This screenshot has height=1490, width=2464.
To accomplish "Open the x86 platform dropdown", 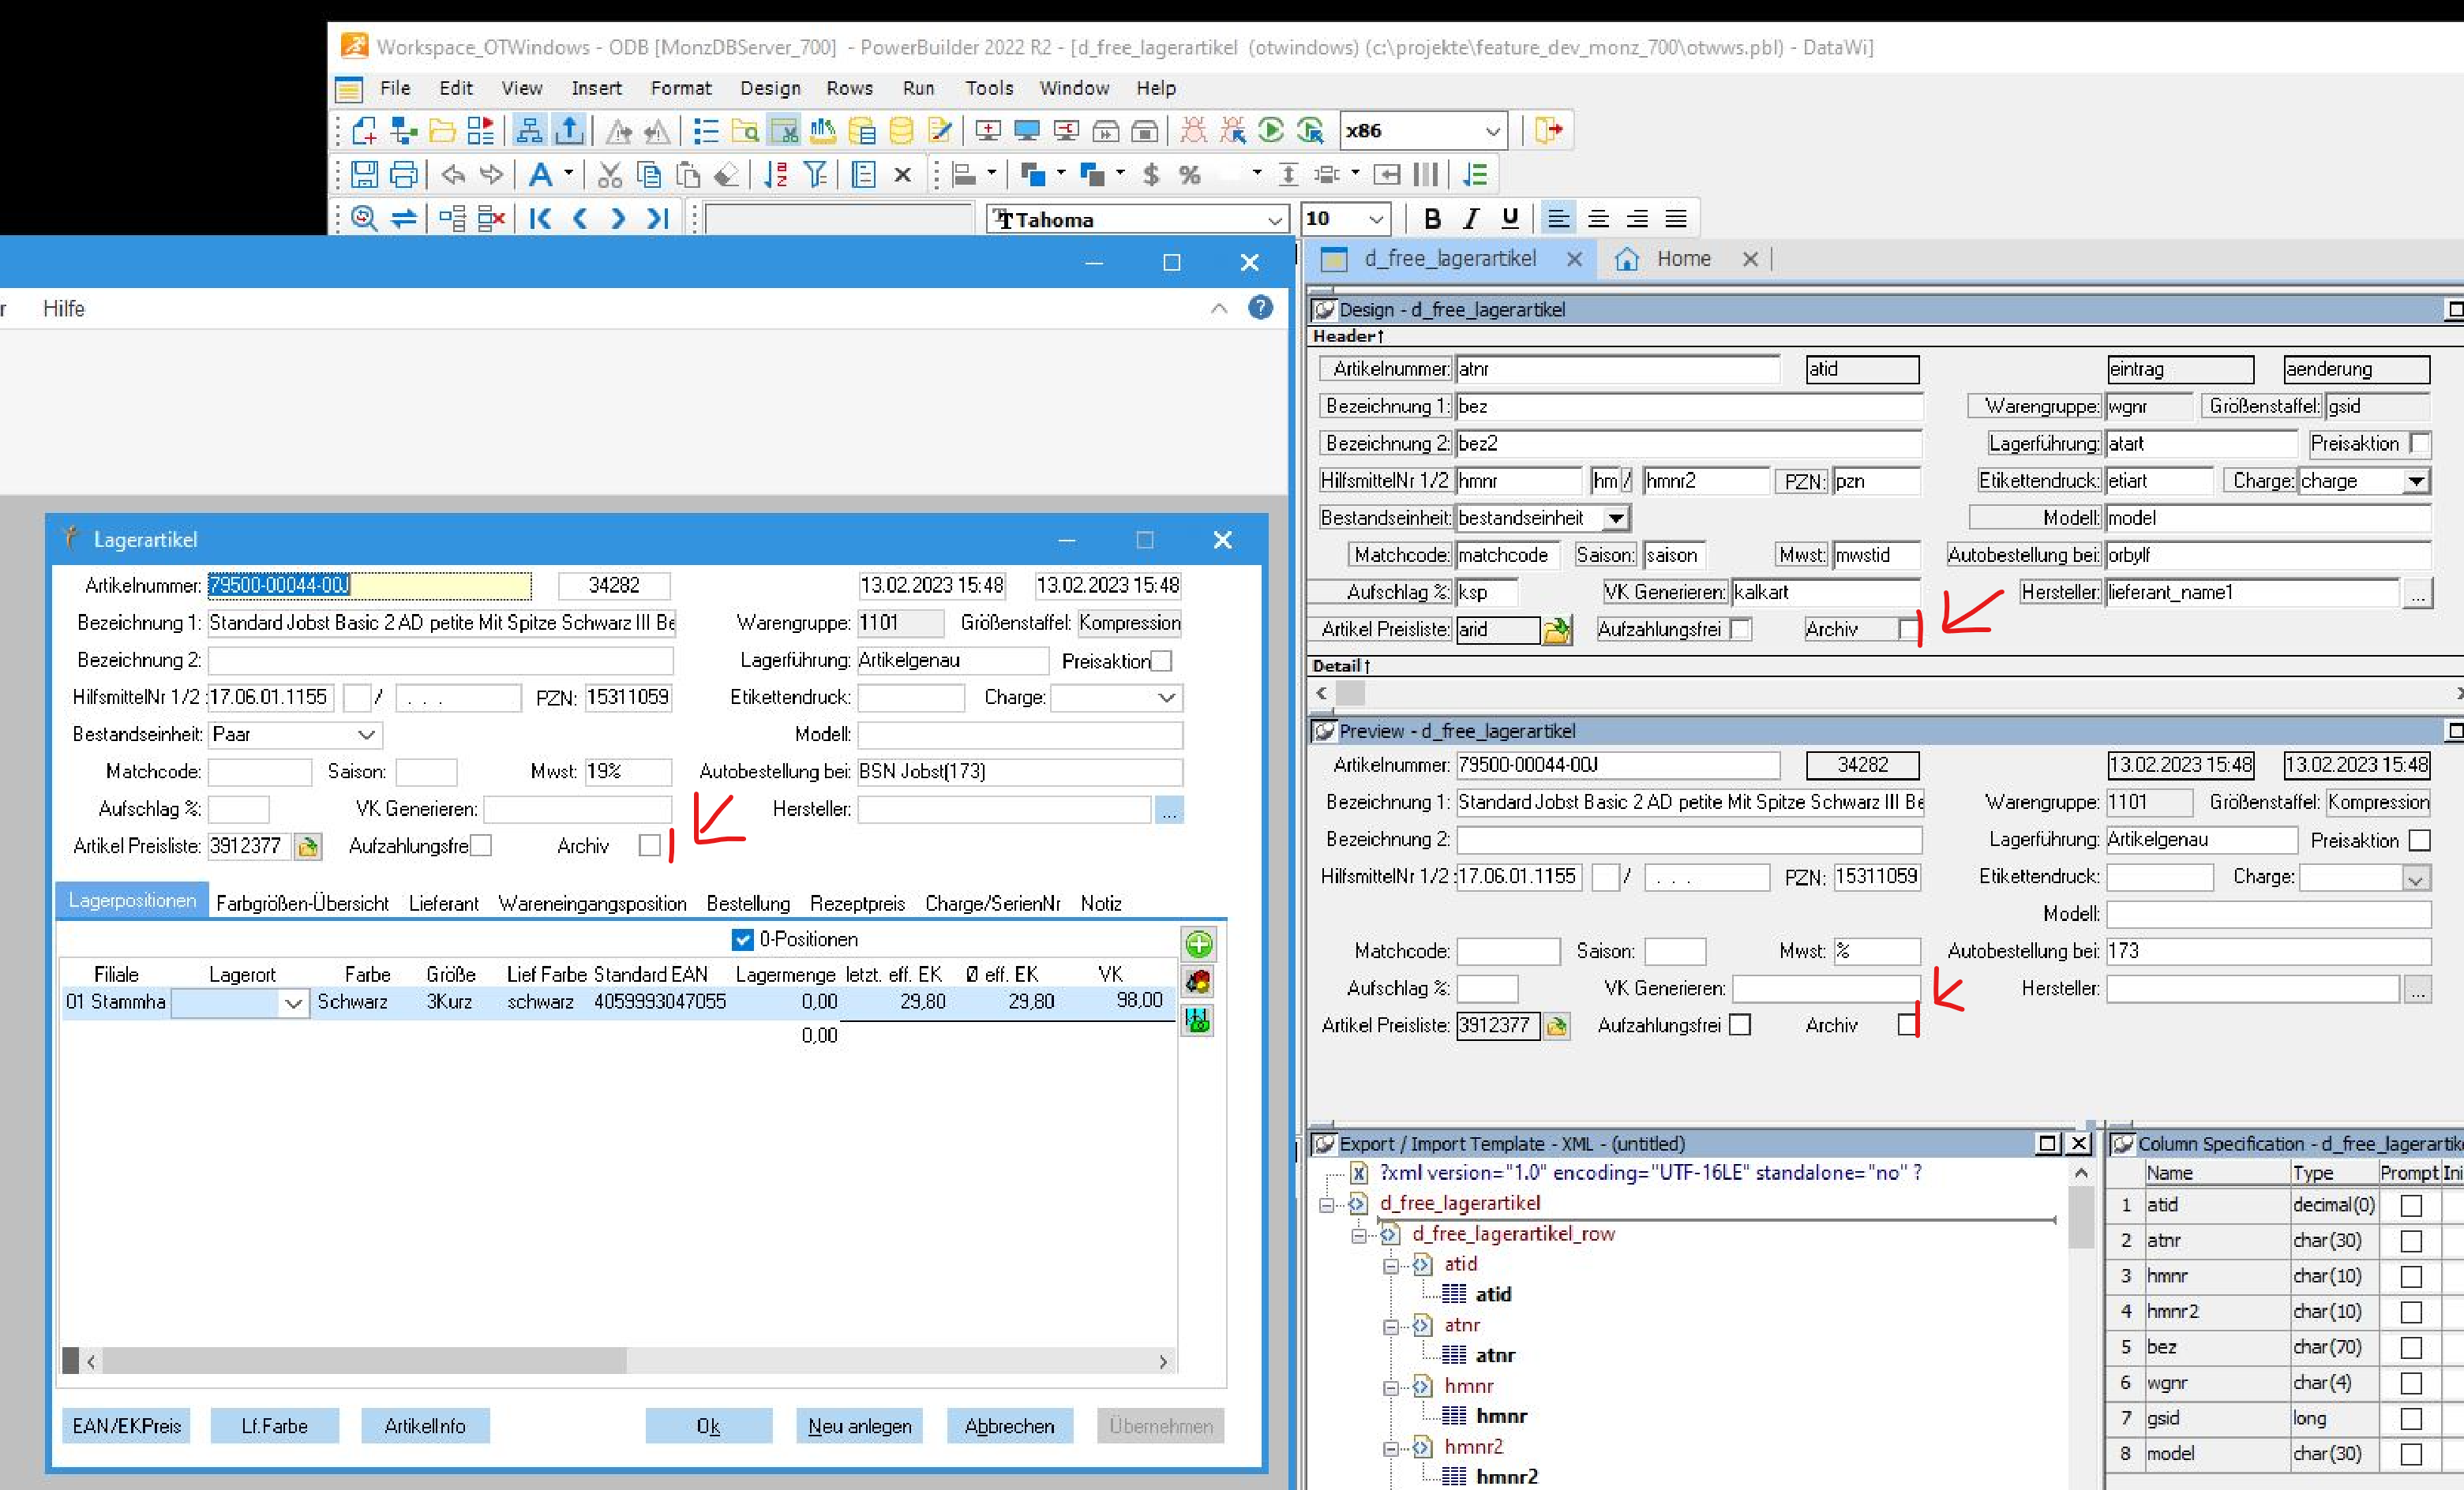I will [x=1492, y=131].
